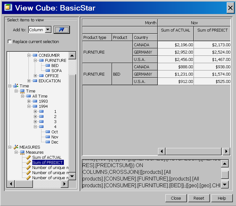This screenshot has height=206, width=236.
Task: Click the Sum of ACTUAL ruler icon
Action: (28, 157)
